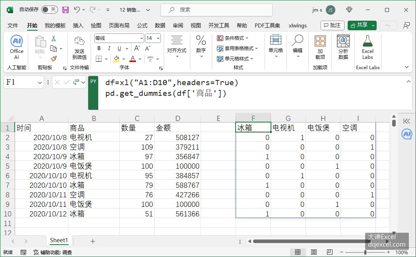Select the Sheet1 tab

coord(59,241)
